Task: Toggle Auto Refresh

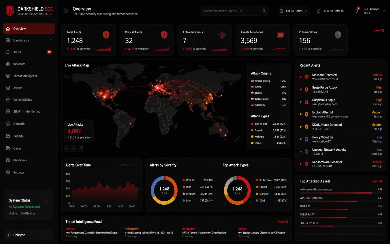Action: click(333, 11)
